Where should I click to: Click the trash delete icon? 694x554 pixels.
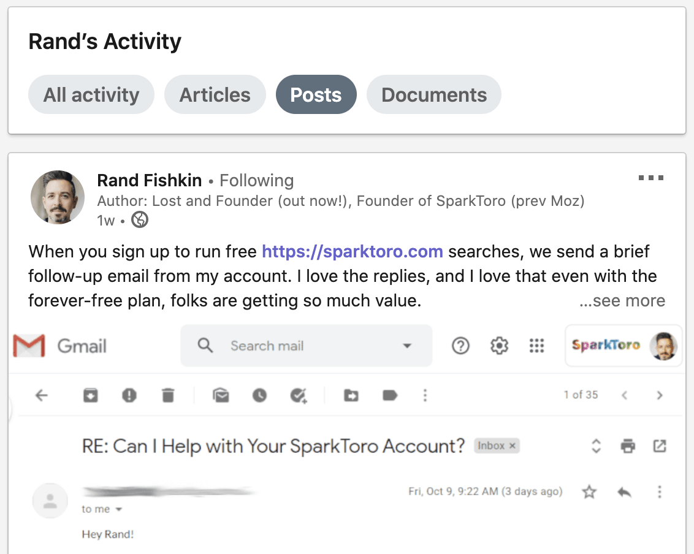click(168, 395)
